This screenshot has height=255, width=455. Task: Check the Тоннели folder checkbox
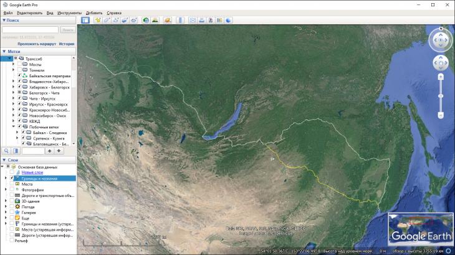click(x=19, y=70)
